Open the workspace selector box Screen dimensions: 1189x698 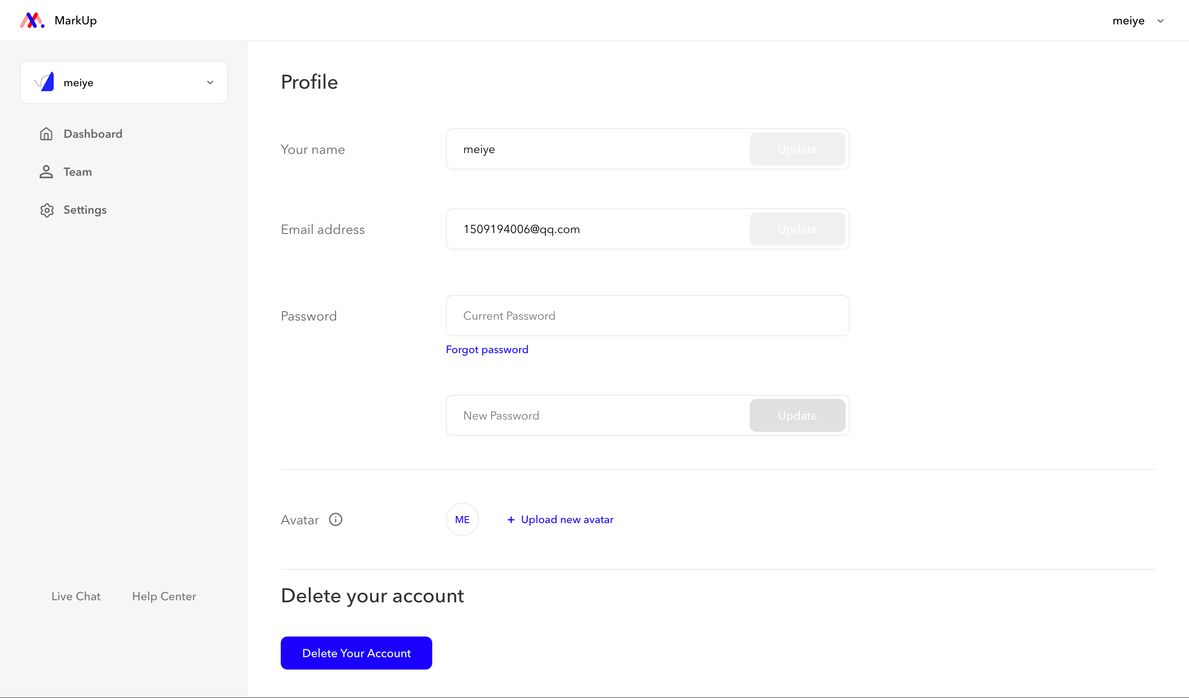click(123, 83)
